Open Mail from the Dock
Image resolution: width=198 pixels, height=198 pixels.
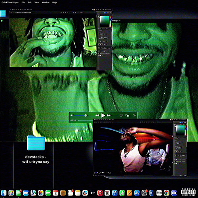click(x=26, y=193)
